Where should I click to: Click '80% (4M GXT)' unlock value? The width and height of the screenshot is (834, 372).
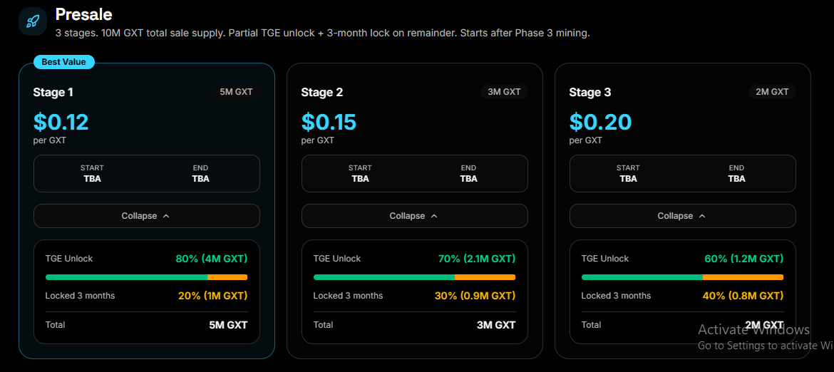212,259
